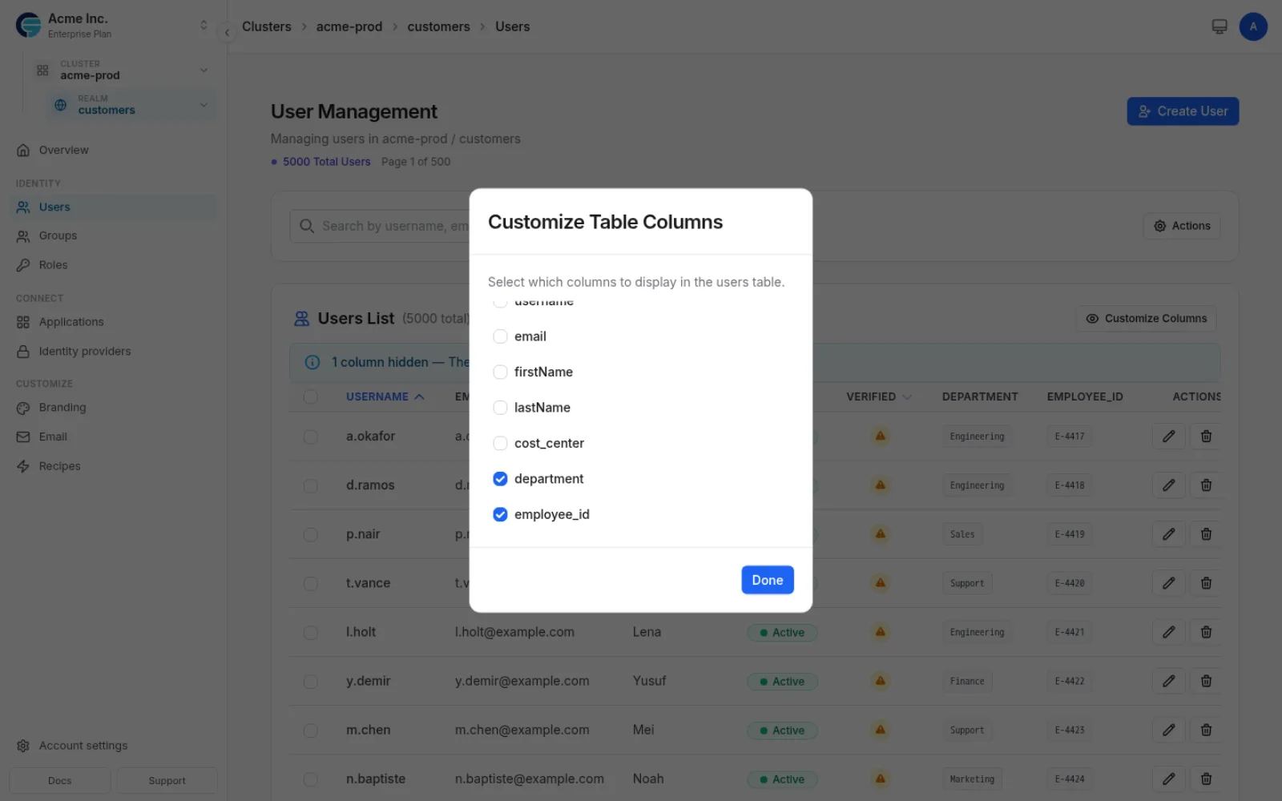1282x801 pixels.
Task: Enable the firstName column checkbox
Action: 500,372
